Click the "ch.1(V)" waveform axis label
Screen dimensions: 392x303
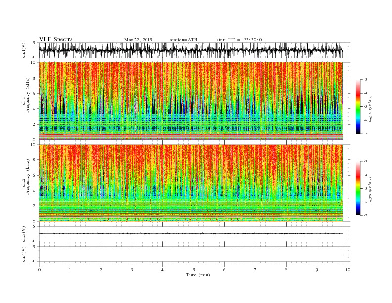coord(24,50)
